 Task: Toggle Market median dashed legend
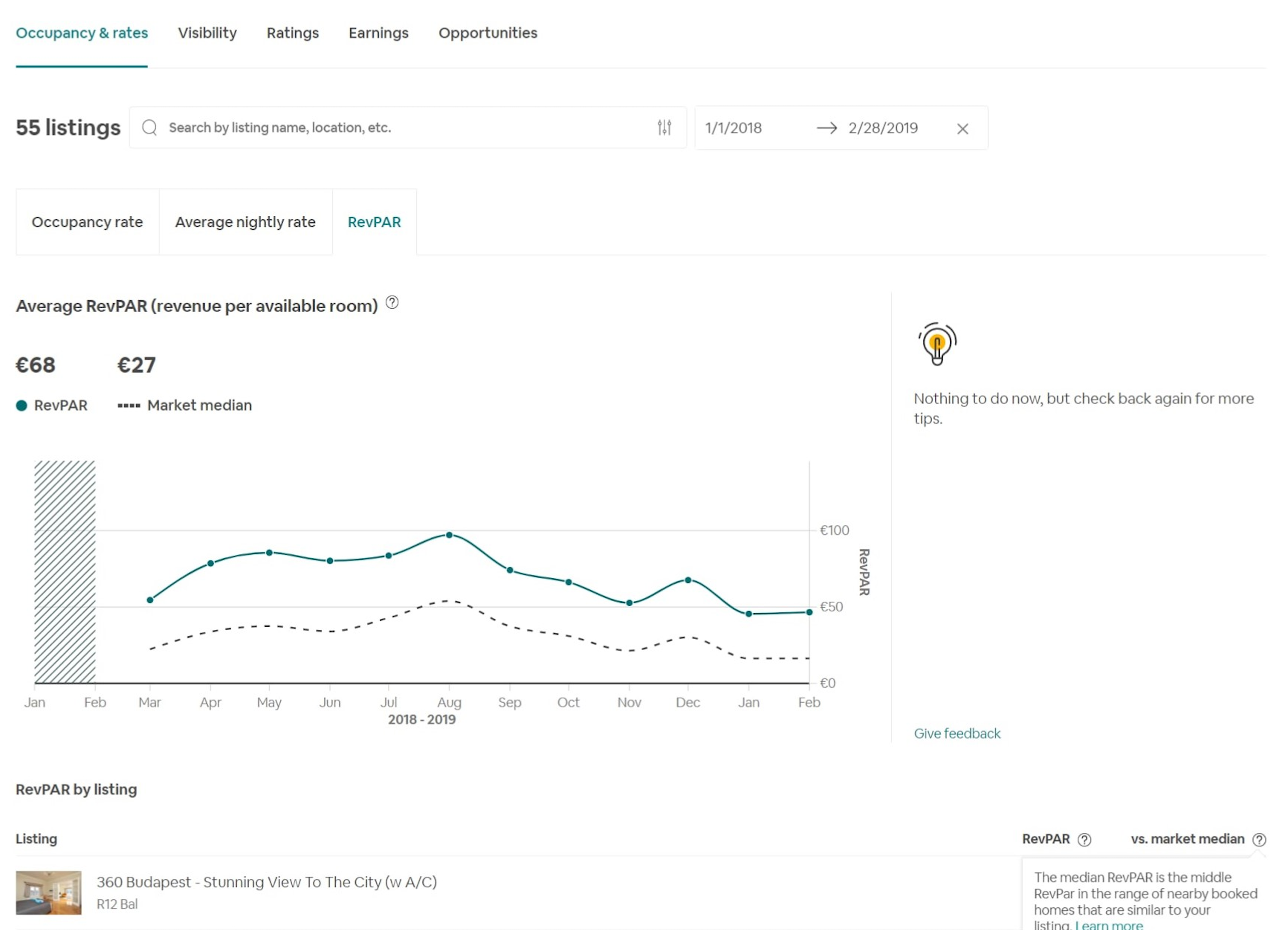pyautogui.click(x=129, y=405)
